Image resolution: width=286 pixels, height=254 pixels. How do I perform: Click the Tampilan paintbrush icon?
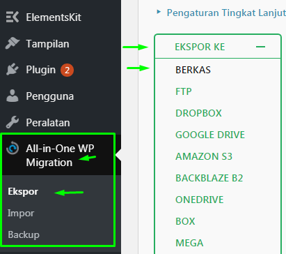tap(13, 43)
